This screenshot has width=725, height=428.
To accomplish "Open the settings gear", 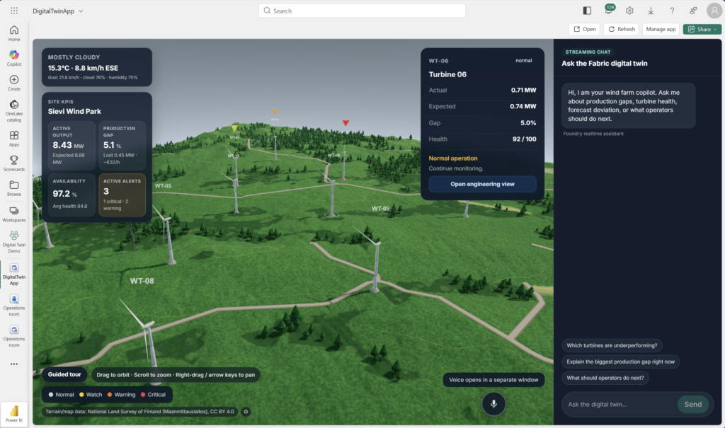I will point(629,11).
